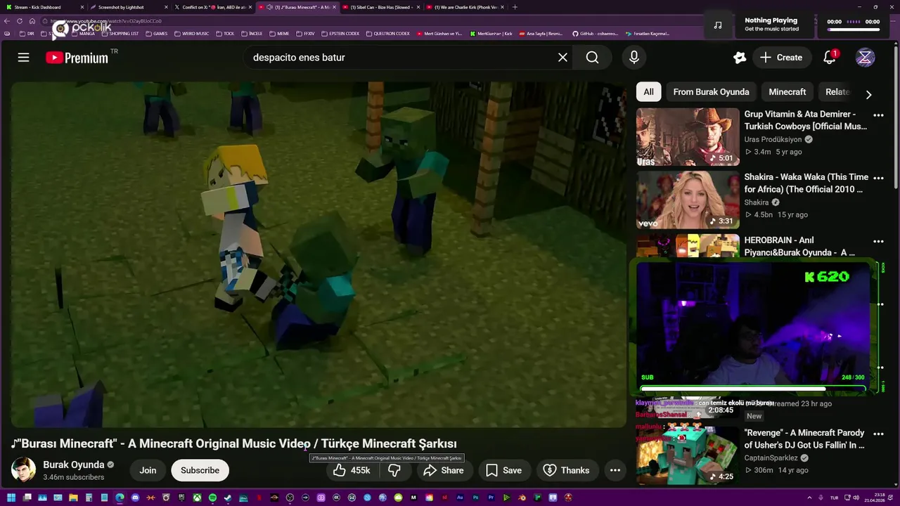Screen dimensions: 900x506
Task: Open the GAMES bookmarks folder
Action: coord(157,34)
